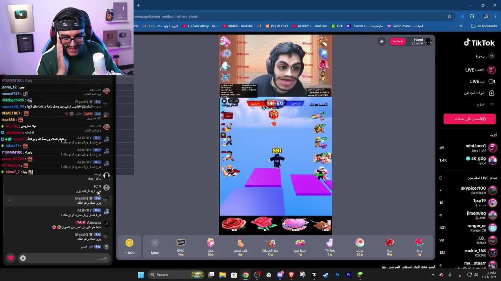Open Gartic Phone bookmark
This screenshot has height=281, width=501.
coord(405,26)
